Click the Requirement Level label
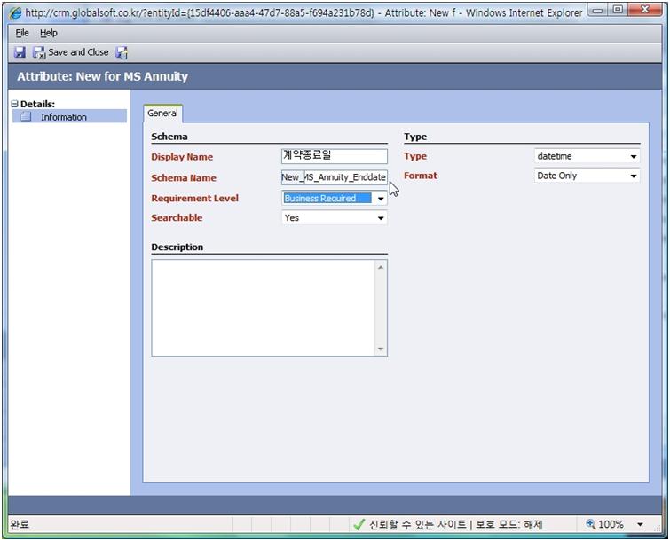 click(x=195, y=198)
